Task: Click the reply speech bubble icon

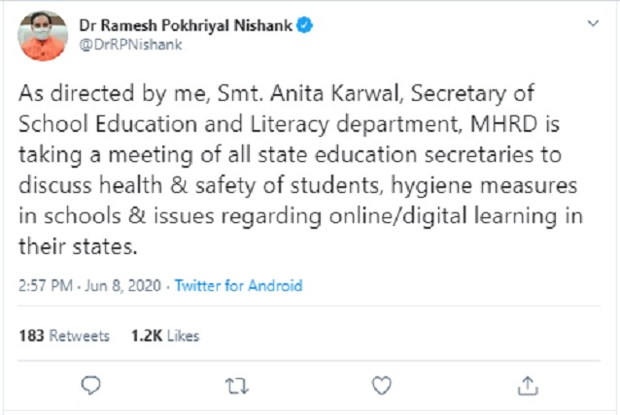Action: click(x=91, y=384)
